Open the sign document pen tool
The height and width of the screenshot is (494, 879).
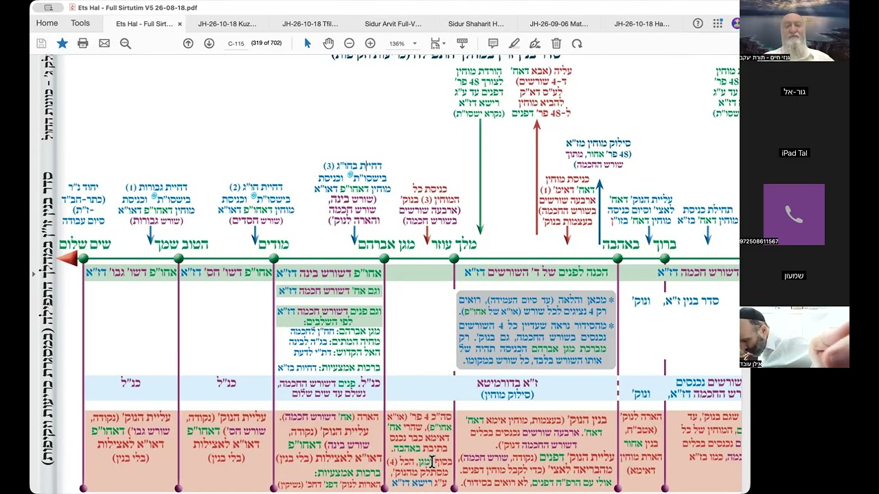pyautogui.click(x=535, y=43)
